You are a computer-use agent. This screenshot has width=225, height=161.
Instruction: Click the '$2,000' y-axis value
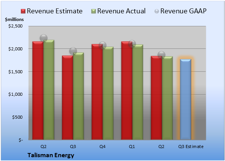point(15,49)
